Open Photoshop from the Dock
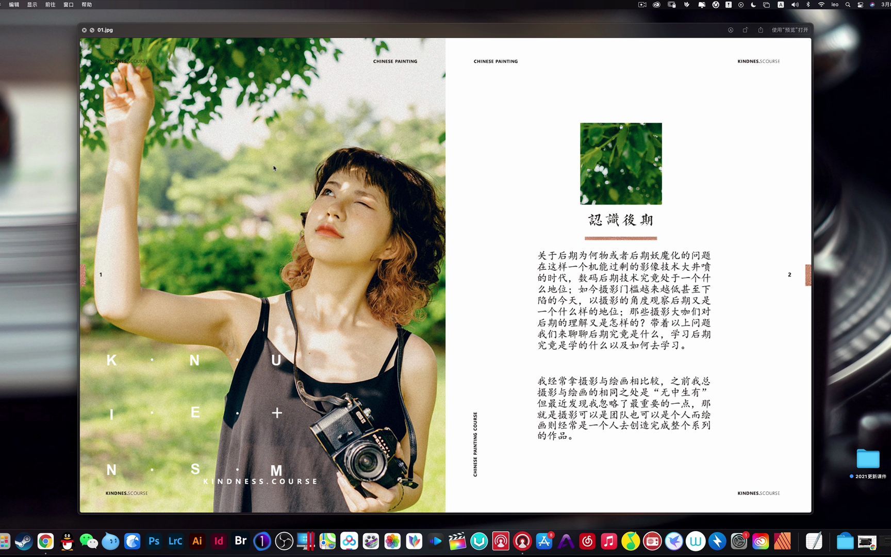Viewport: 891px width, 557px height. coord(154,541)
